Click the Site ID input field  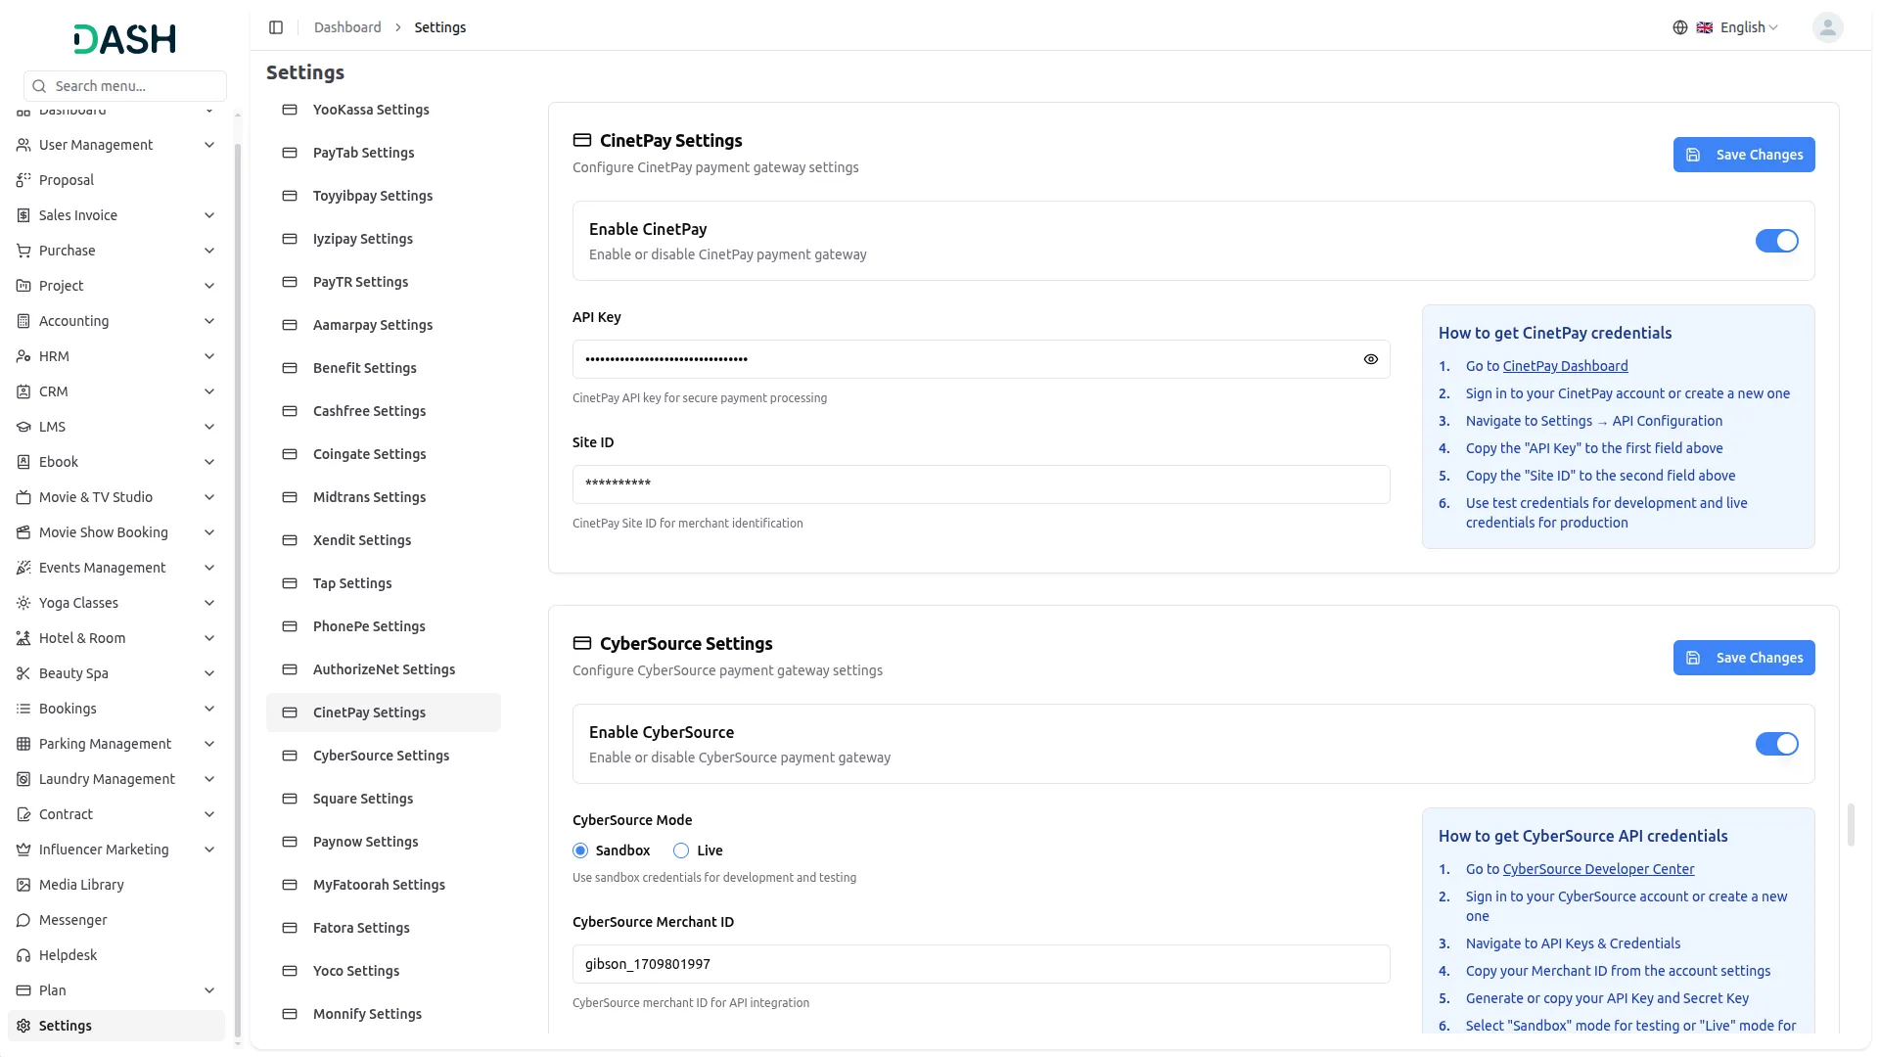pos(981,484)
